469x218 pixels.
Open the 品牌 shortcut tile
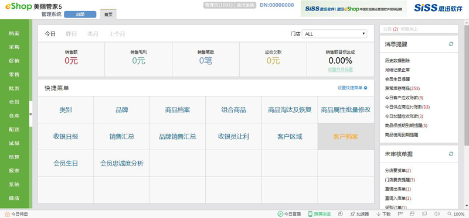[x=122, y=110]
